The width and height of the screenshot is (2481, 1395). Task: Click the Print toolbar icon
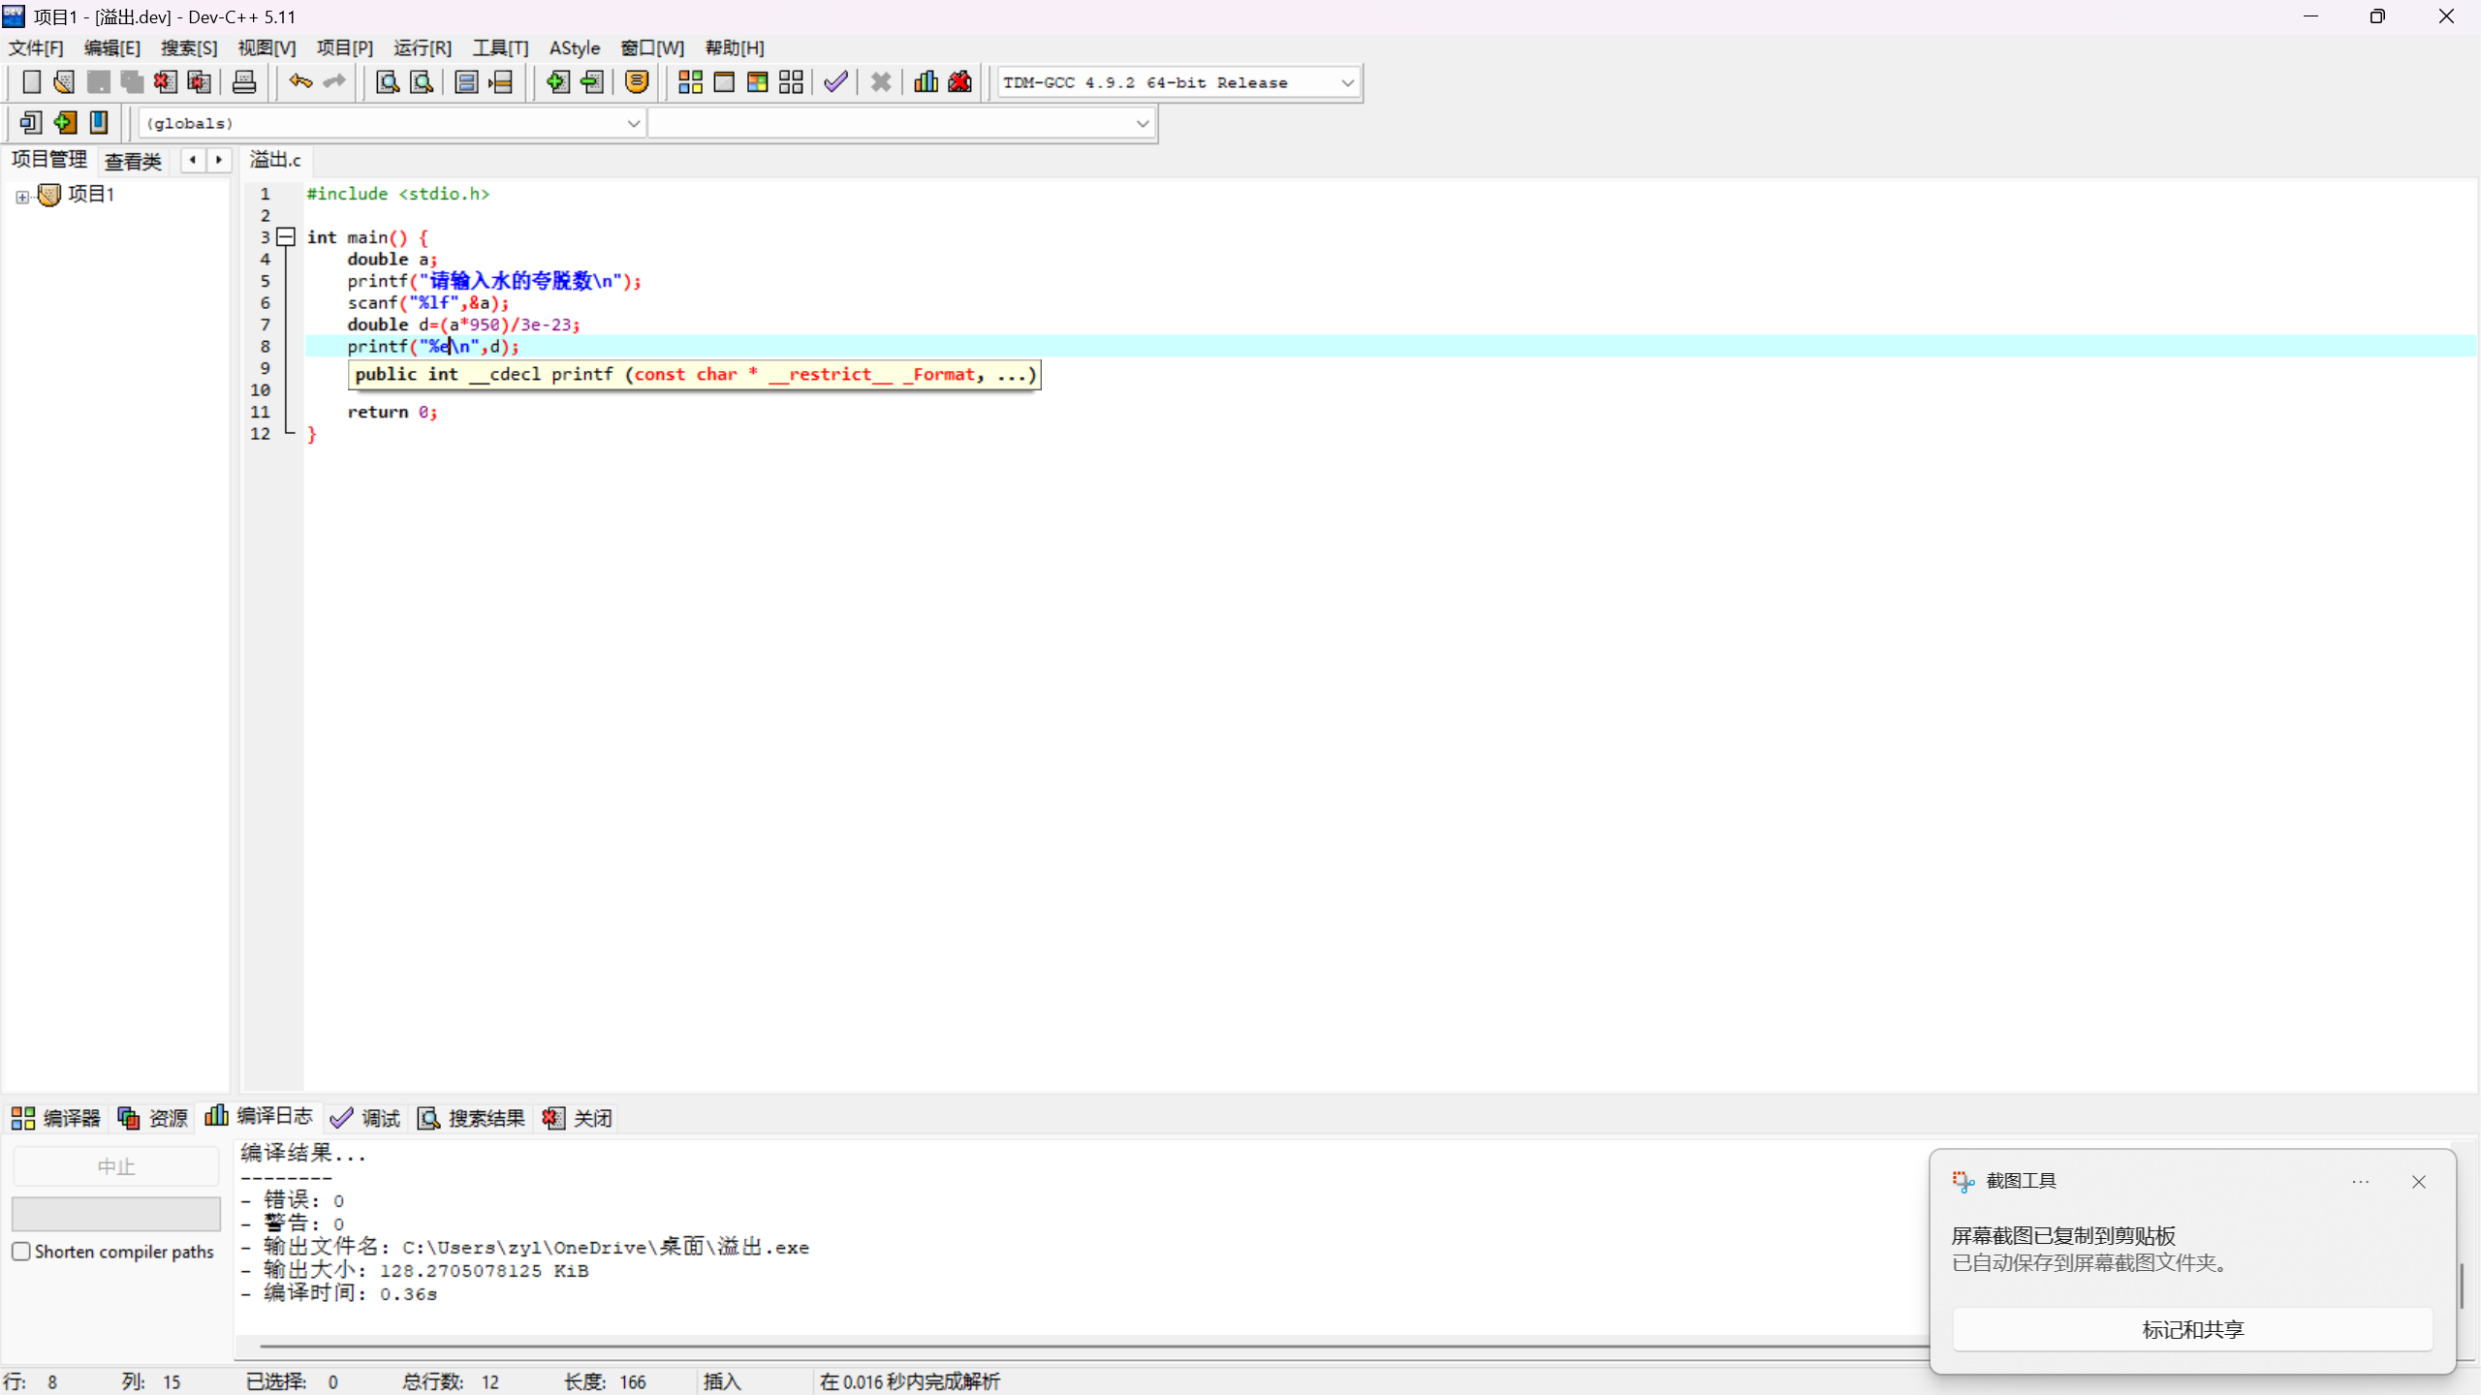pos(244,82)
